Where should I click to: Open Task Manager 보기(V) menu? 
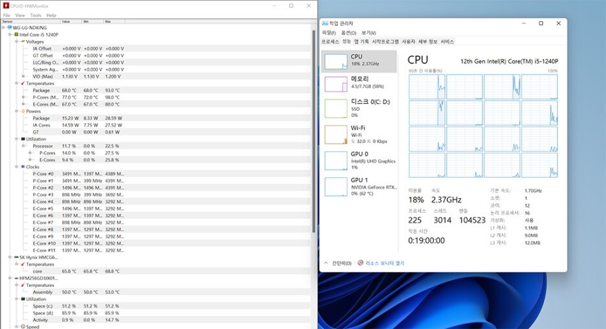[x=368, y=33]
